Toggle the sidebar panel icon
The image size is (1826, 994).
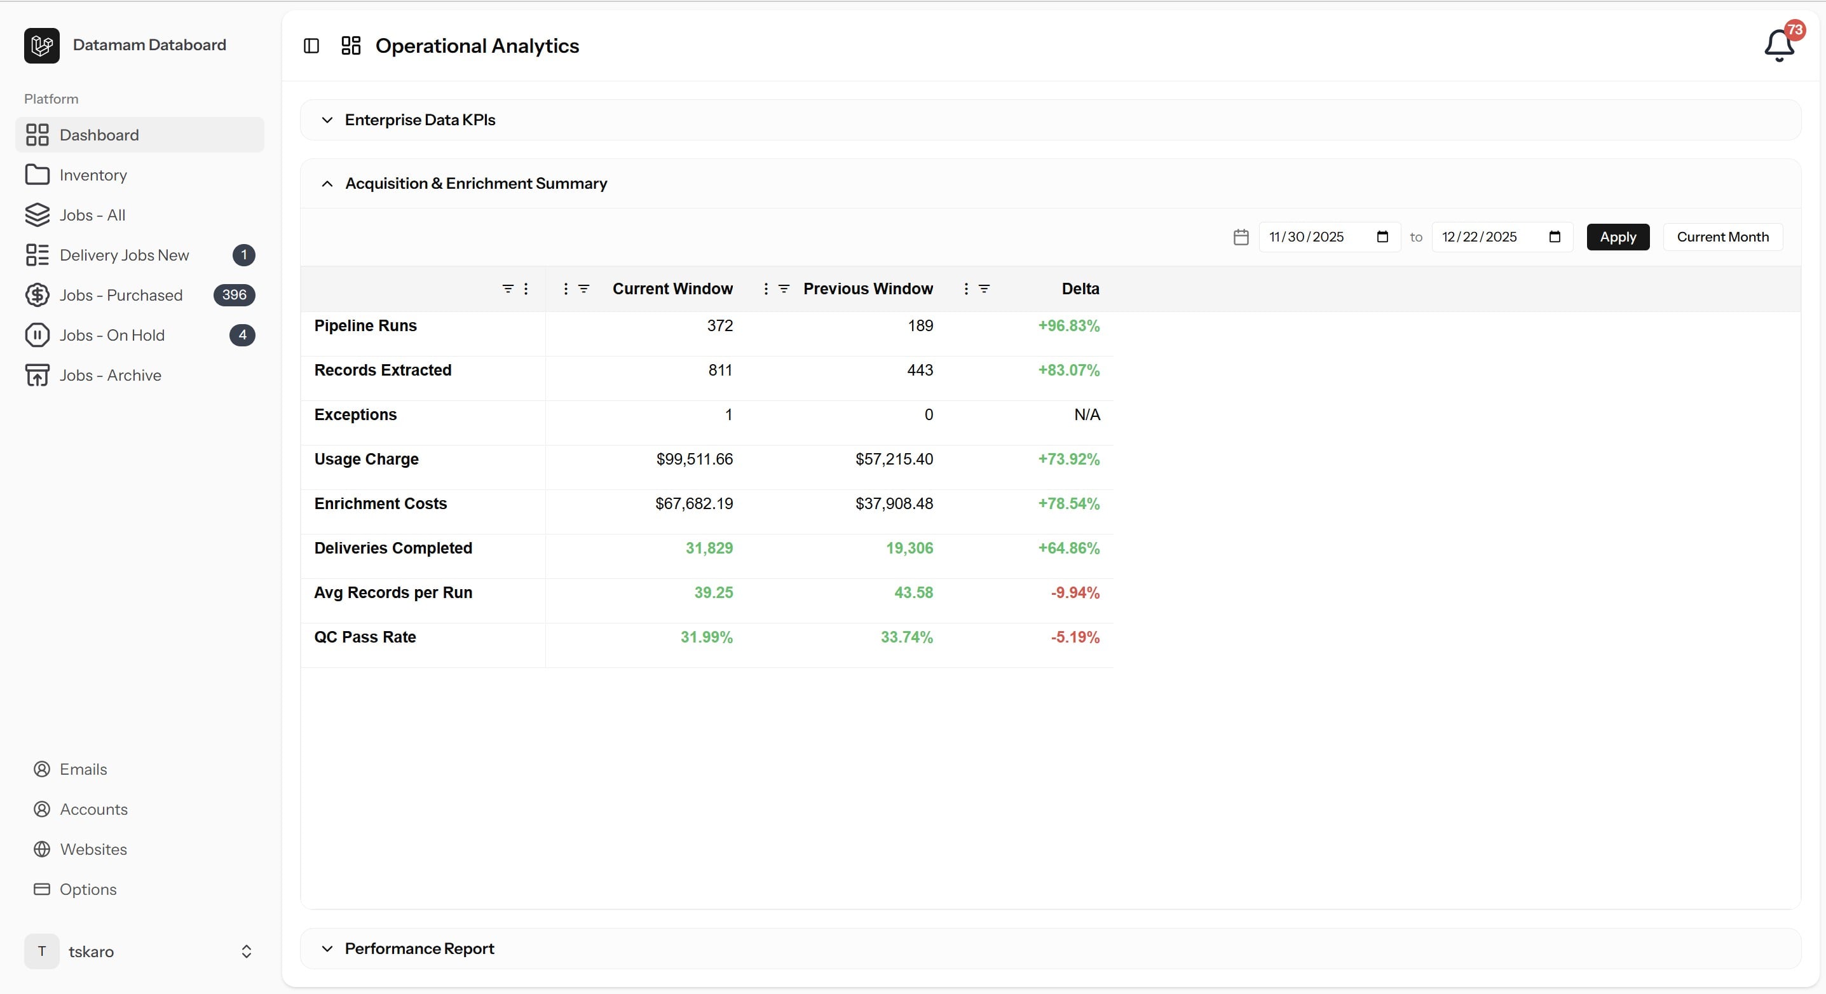click(311, 46)
